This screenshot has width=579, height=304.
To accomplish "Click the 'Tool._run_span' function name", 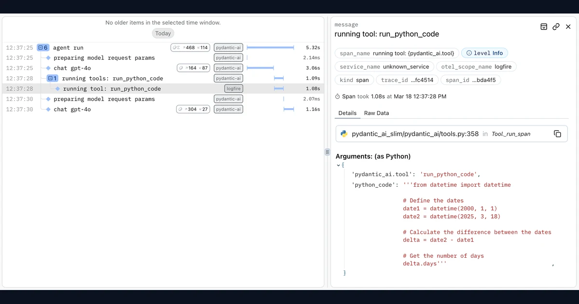I will (x=510, y=134).
